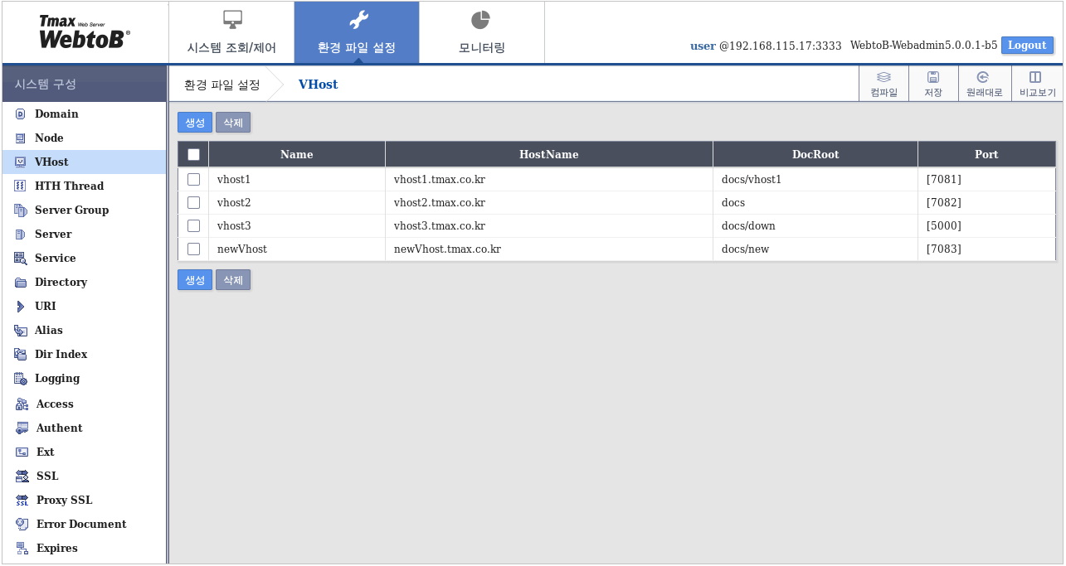Screen dimensions: 1066x566
Task: Open the 환경 파일 설정 tab
Action: tap(357, 32)
